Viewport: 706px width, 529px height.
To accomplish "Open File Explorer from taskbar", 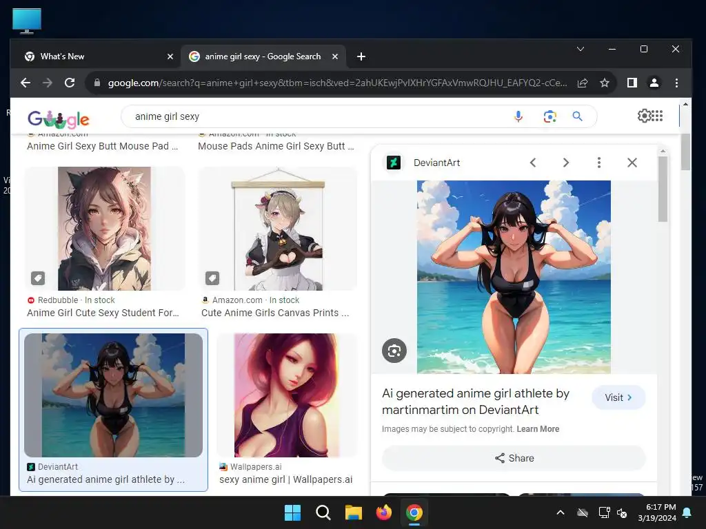I will [x=354, y=512].
